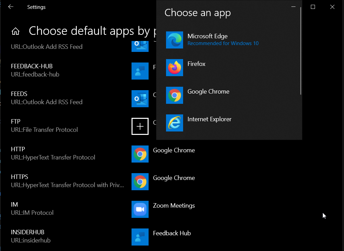This screenshot has width=344, height=251.
Task: Go to Settings home via house icon
Action: coord(15,31)
